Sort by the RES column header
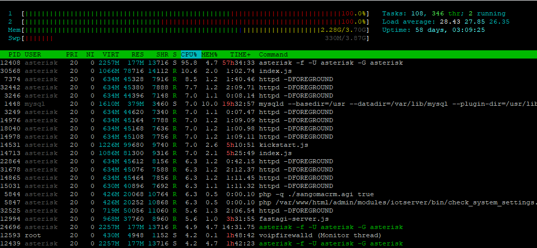Viewport: 537px width, 248px height. point(138,54)
